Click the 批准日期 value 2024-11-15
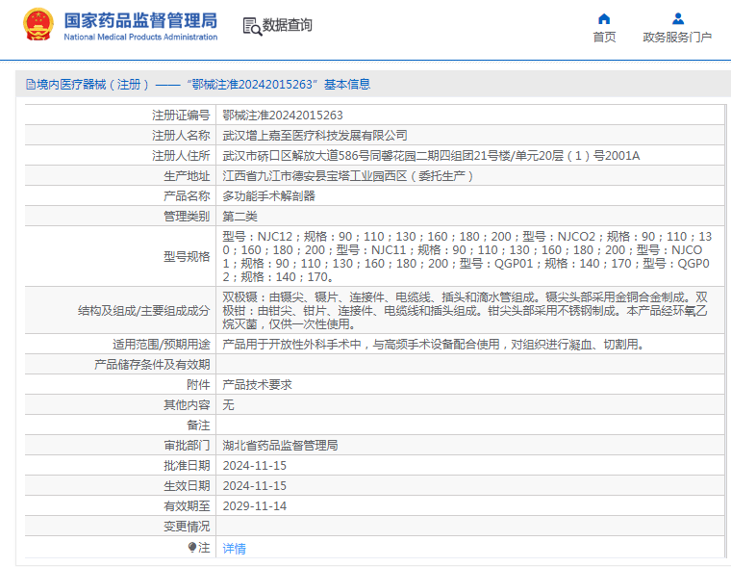 click(x=255, y=466)
